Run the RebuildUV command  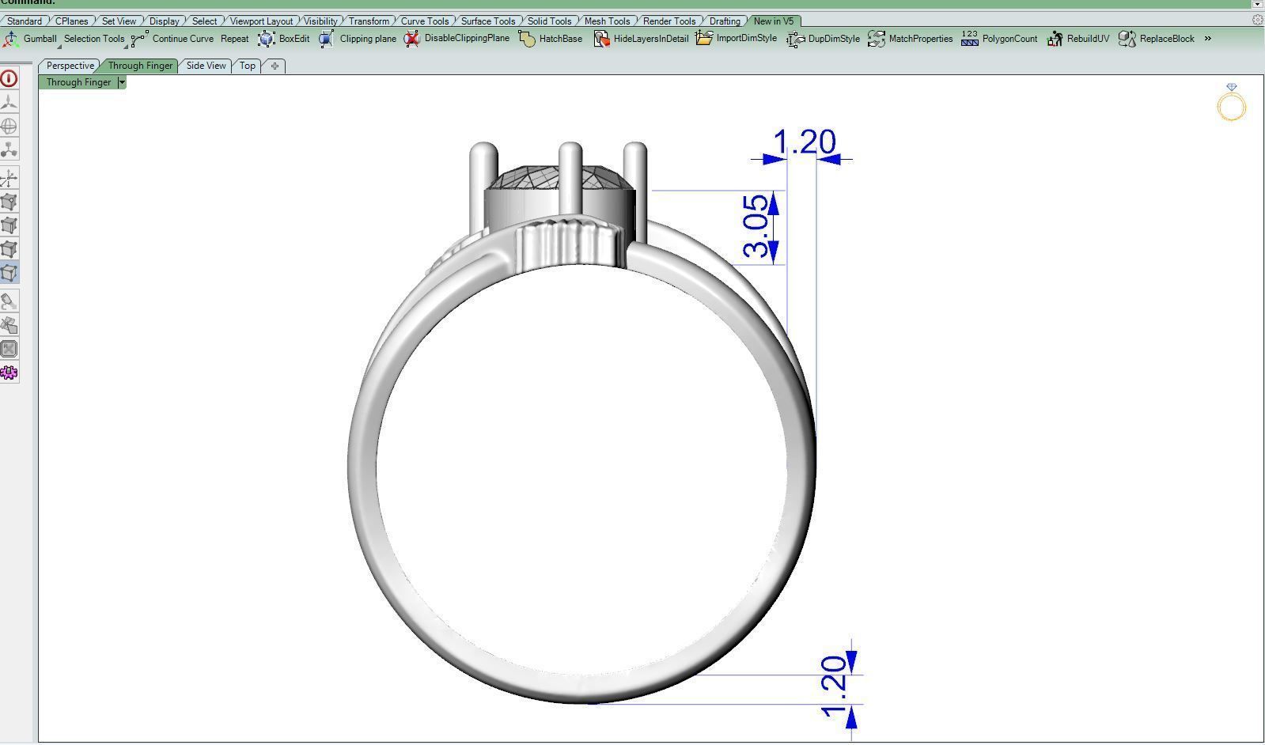tap(1078, 39)
